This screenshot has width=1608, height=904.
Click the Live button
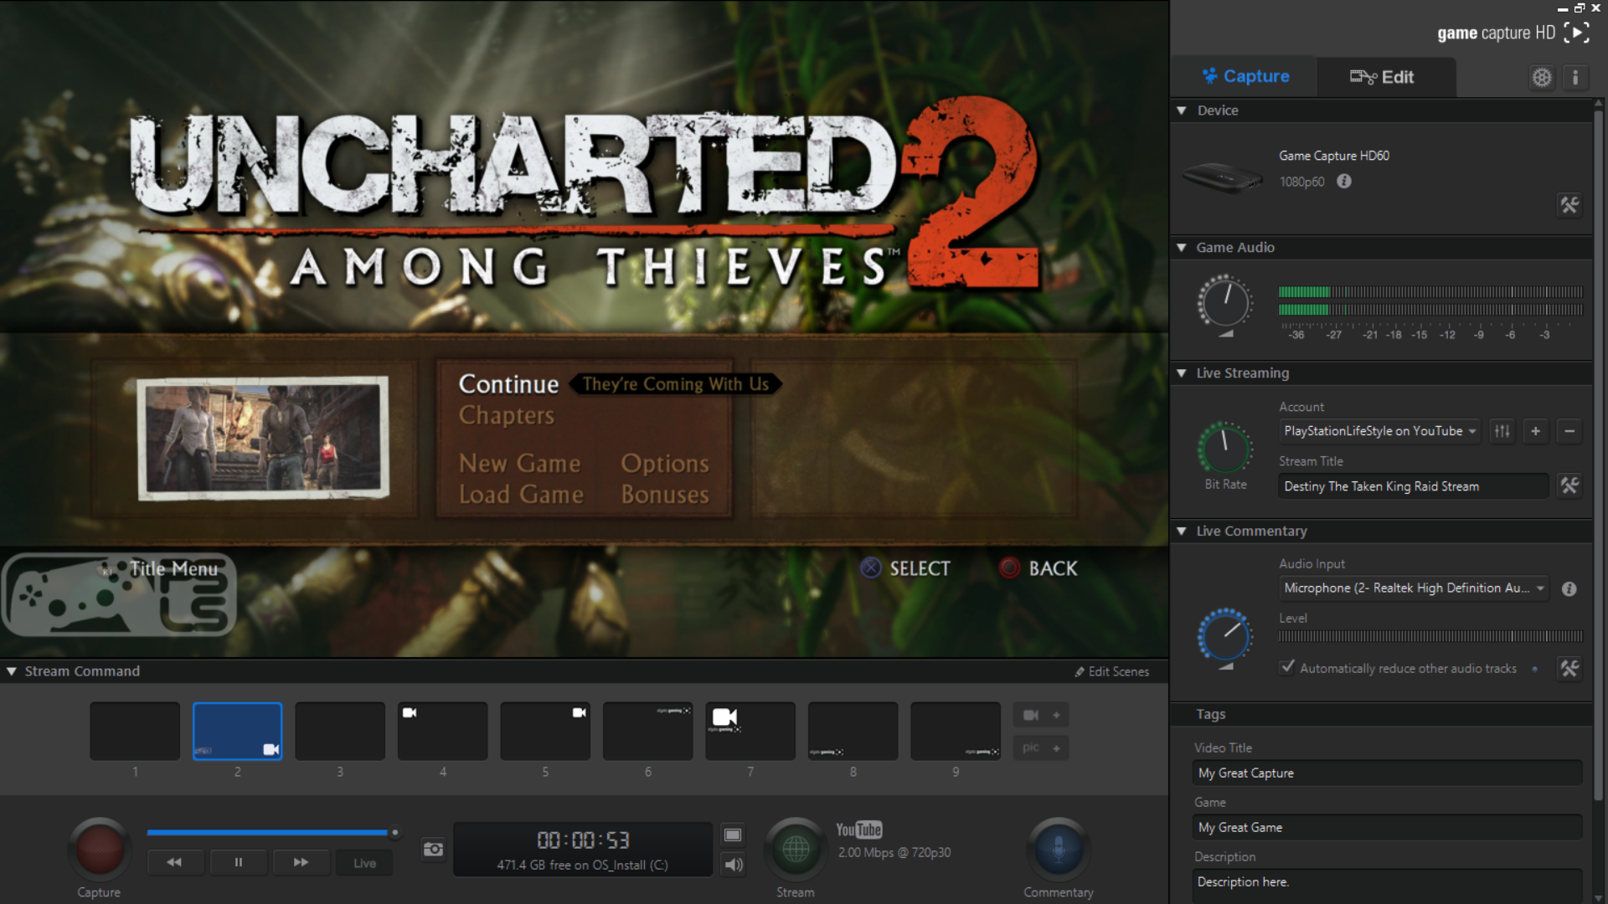pos(364,862)
